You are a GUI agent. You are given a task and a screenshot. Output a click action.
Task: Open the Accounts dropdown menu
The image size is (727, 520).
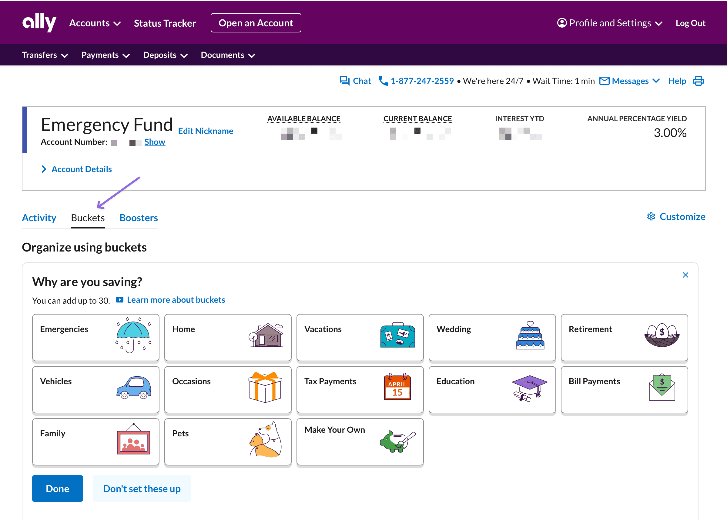click(95, 23)
